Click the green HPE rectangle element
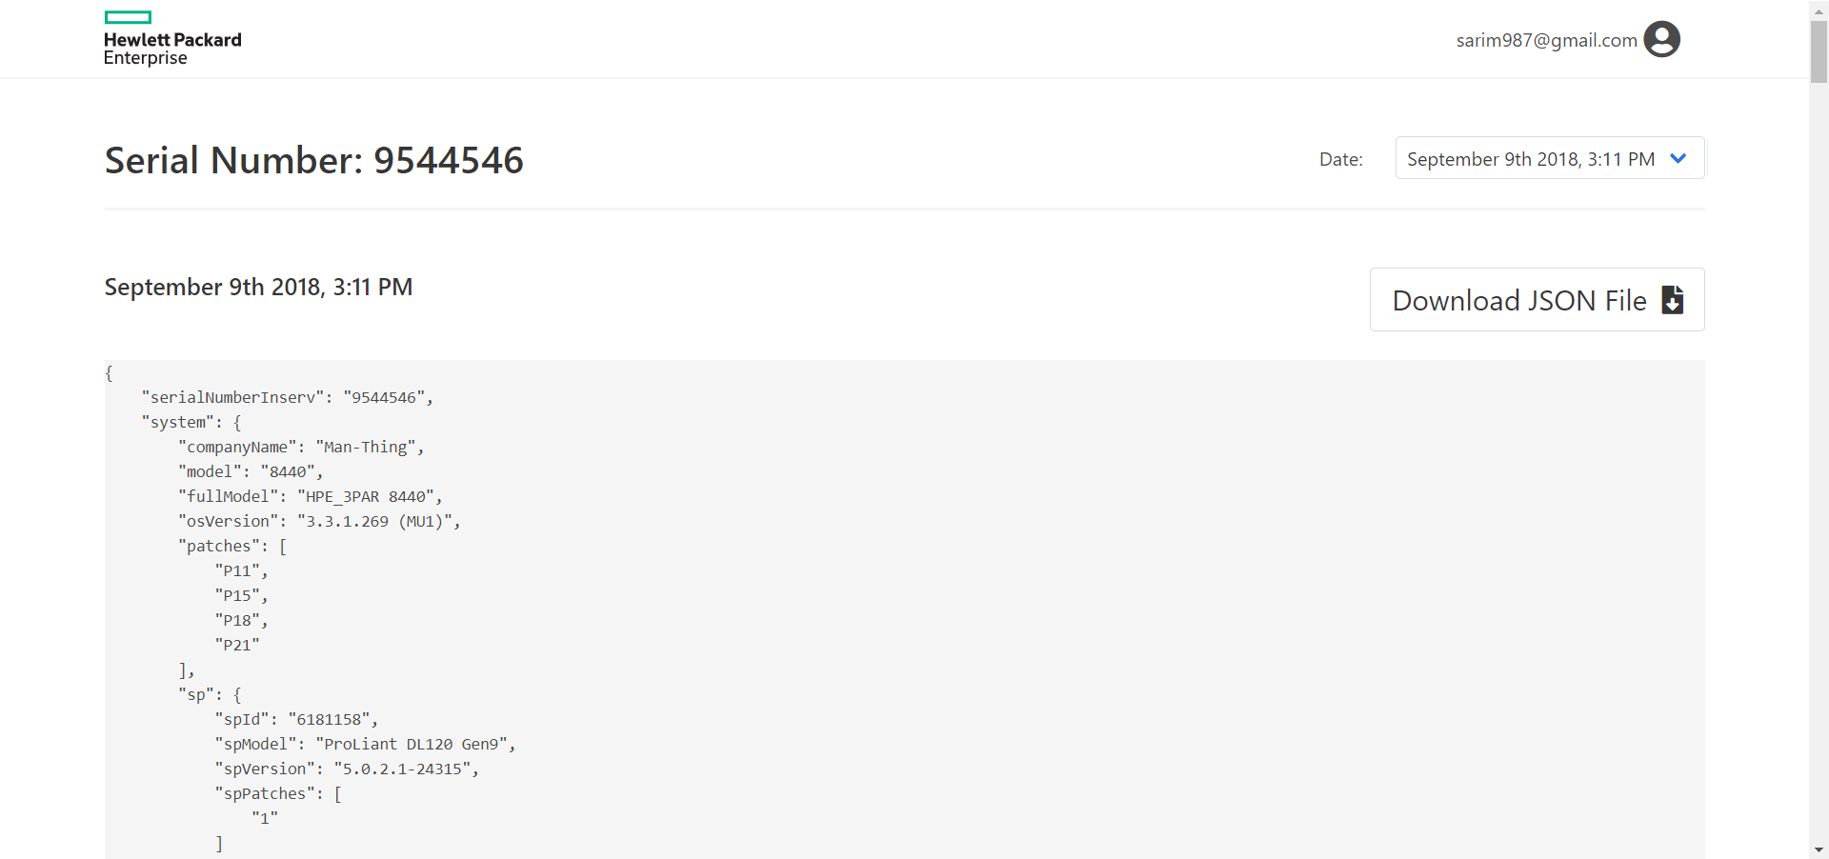Viewport: 1829px width, 859px height. (128, 17)
